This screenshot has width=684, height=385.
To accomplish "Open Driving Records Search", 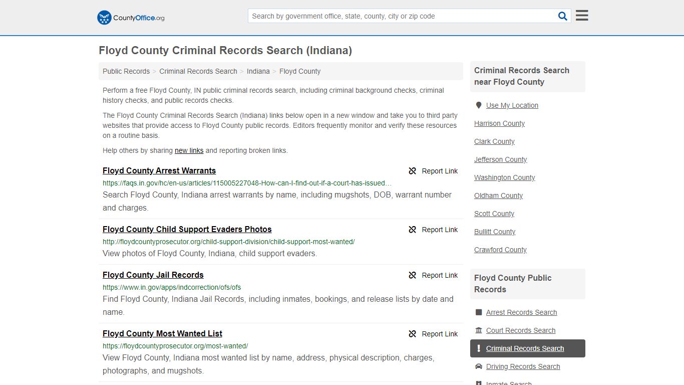I will (x=523, y=366).
